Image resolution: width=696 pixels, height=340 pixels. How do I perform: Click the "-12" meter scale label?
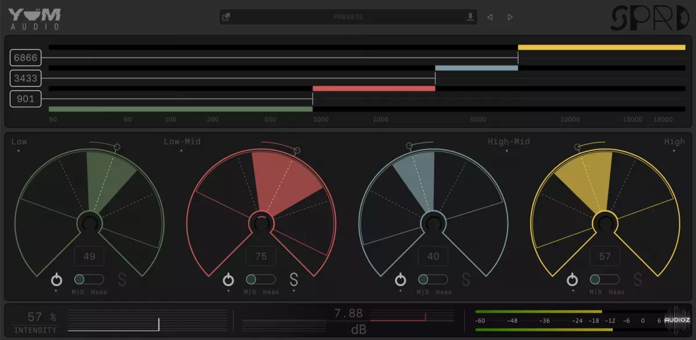click(610, 321)
